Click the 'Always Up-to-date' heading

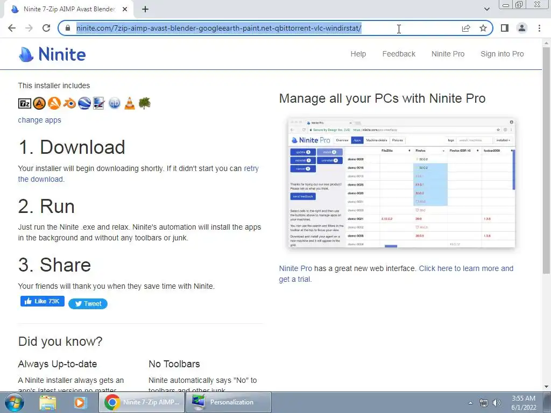point(57,364)
